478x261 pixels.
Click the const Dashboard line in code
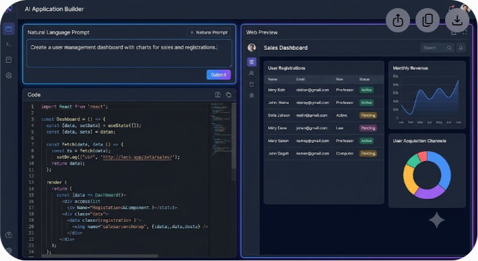coord(73,119)
